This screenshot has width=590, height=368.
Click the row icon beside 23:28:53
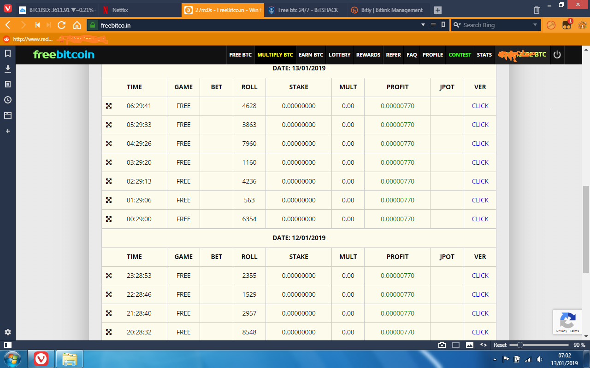(109, 276)
